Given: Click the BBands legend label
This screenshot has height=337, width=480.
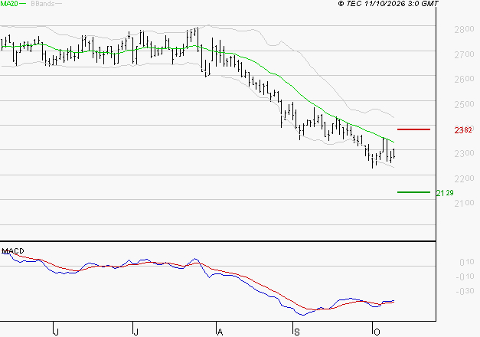Looking at the screenshot, I should (x=43, y=4).
